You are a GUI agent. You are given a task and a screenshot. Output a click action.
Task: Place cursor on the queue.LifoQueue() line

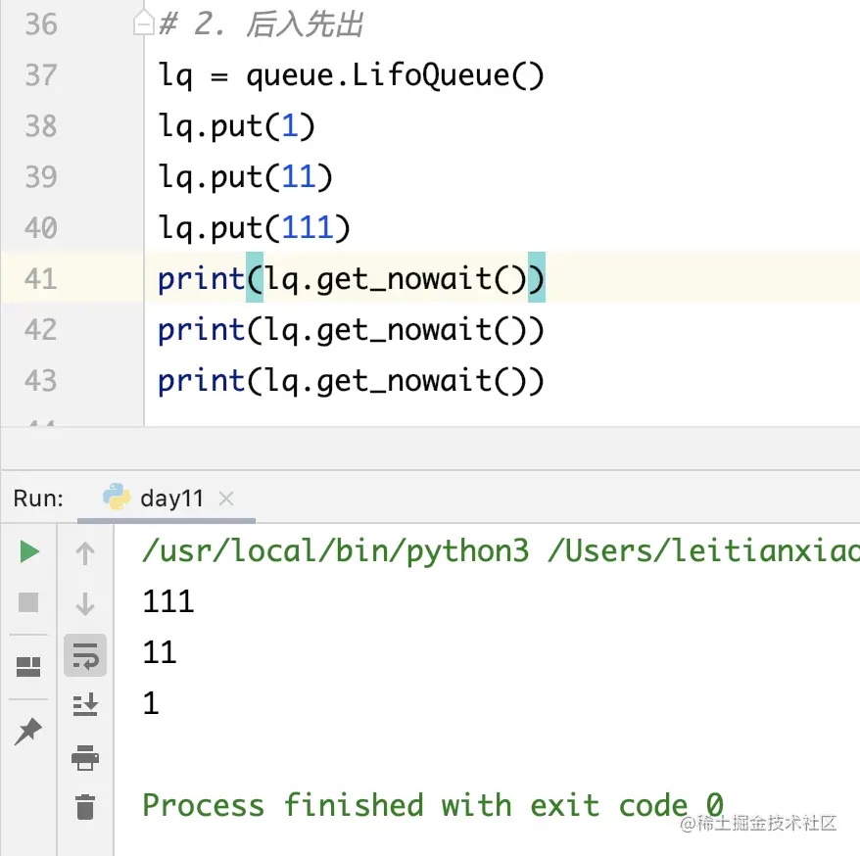pyautogui.click(x=351, y=75)
